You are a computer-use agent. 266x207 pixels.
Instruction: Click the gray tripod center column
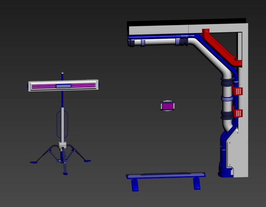pos(62,125)
